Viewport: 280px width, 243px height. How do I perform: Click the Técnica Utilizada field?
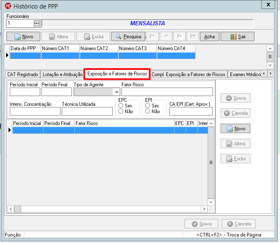click(87, 112)
